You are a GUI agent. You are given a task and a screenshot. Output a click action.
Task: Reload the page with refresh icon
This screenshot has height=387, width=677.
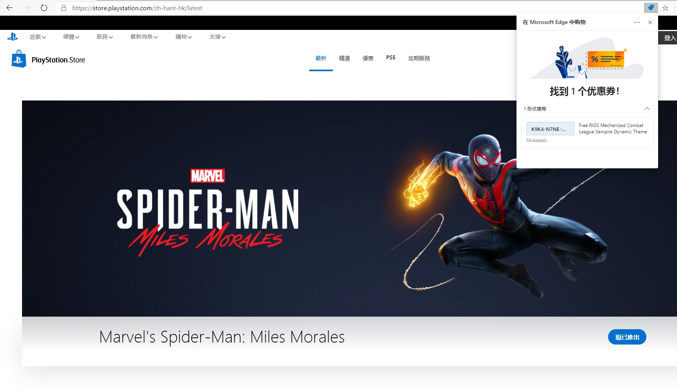point(44,8)
